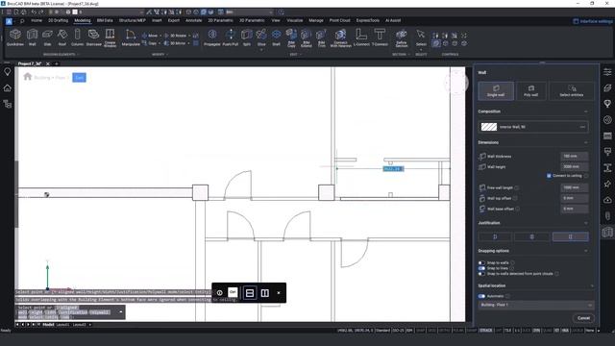
Task: Pick the Roof tool
Action: pyautogui.click(x=61, y=37)
